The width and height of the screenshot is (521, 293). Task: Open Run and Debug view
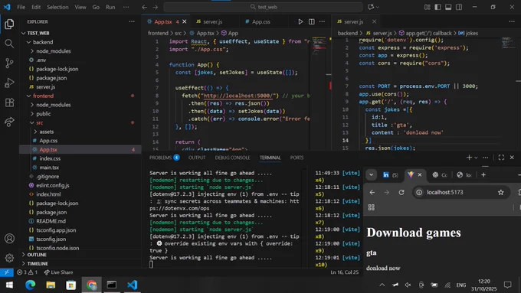click(9, 83)
